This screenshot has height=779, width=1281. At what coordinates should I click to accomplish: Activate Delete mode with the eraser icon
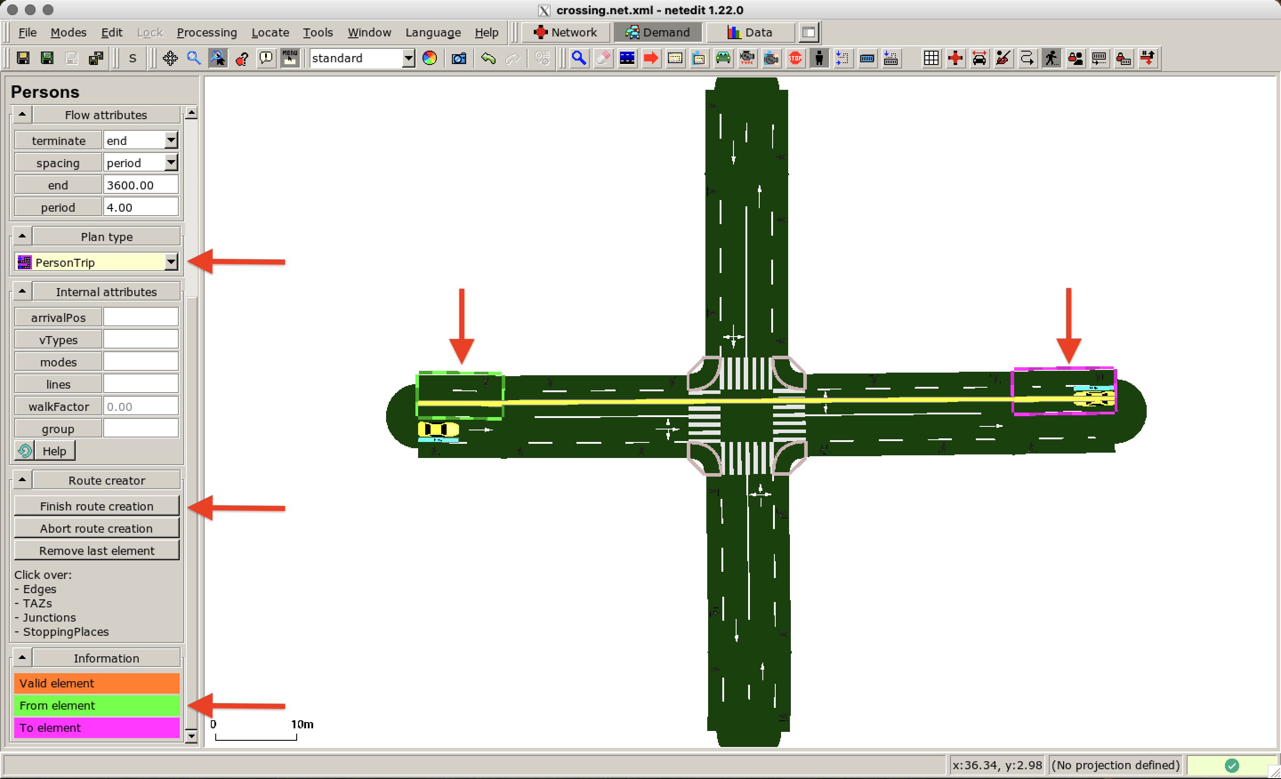(x=603, y=58)
